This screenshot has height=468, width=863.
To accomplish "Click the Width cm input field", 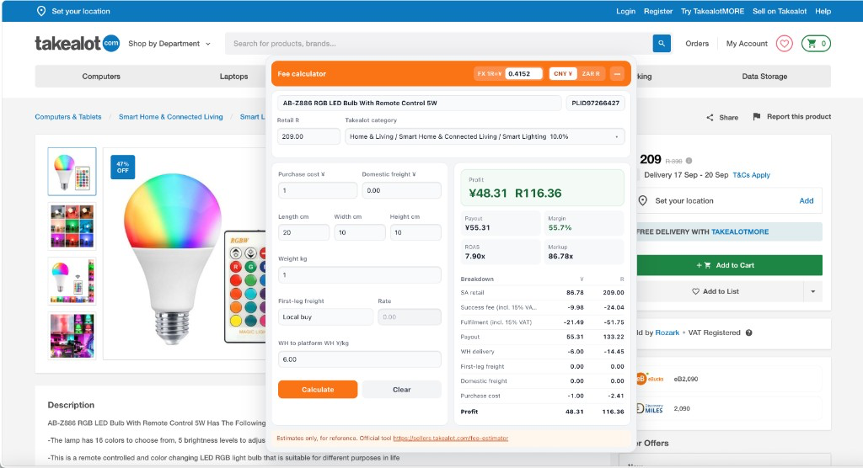I will coord(359,232).
